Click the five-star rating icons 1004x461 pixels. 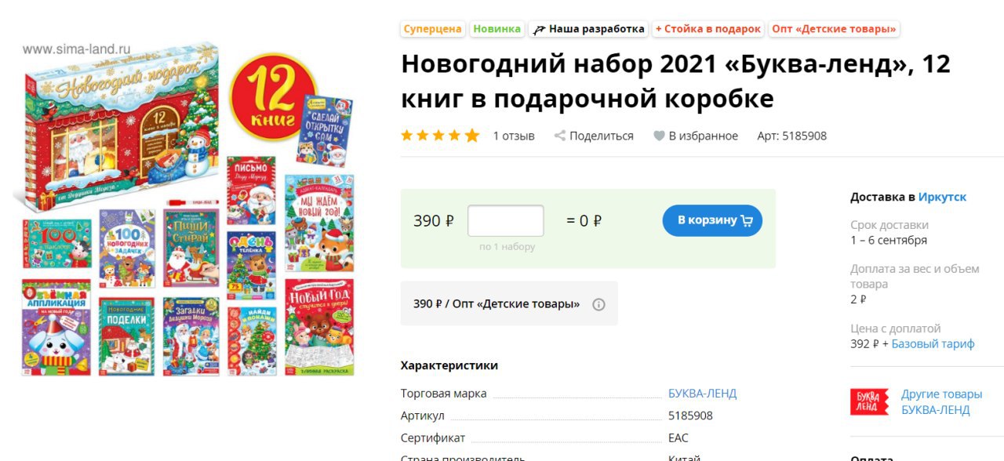pos(440,136)
